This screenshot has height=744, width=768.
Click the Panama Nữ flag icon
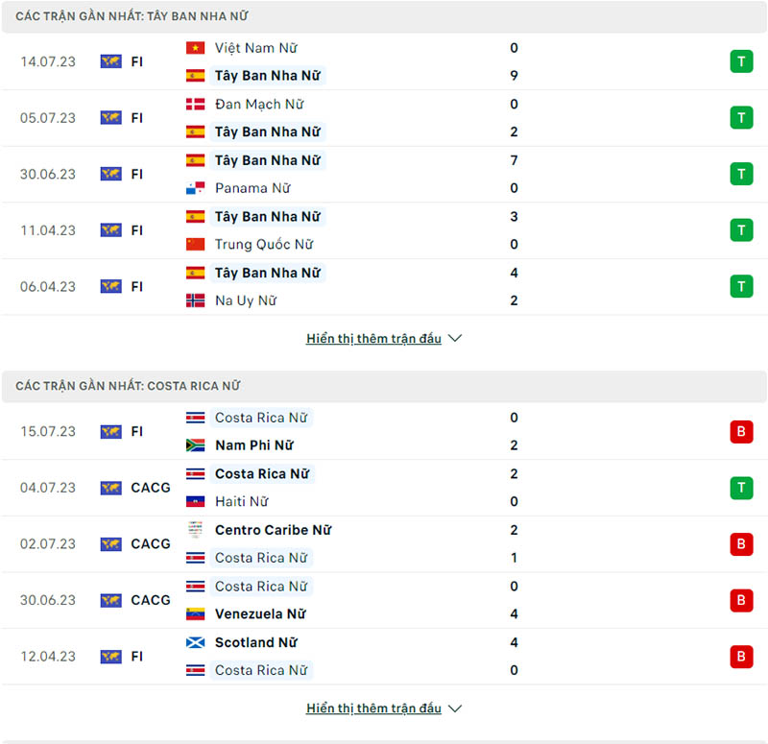[x=195, y=188]
